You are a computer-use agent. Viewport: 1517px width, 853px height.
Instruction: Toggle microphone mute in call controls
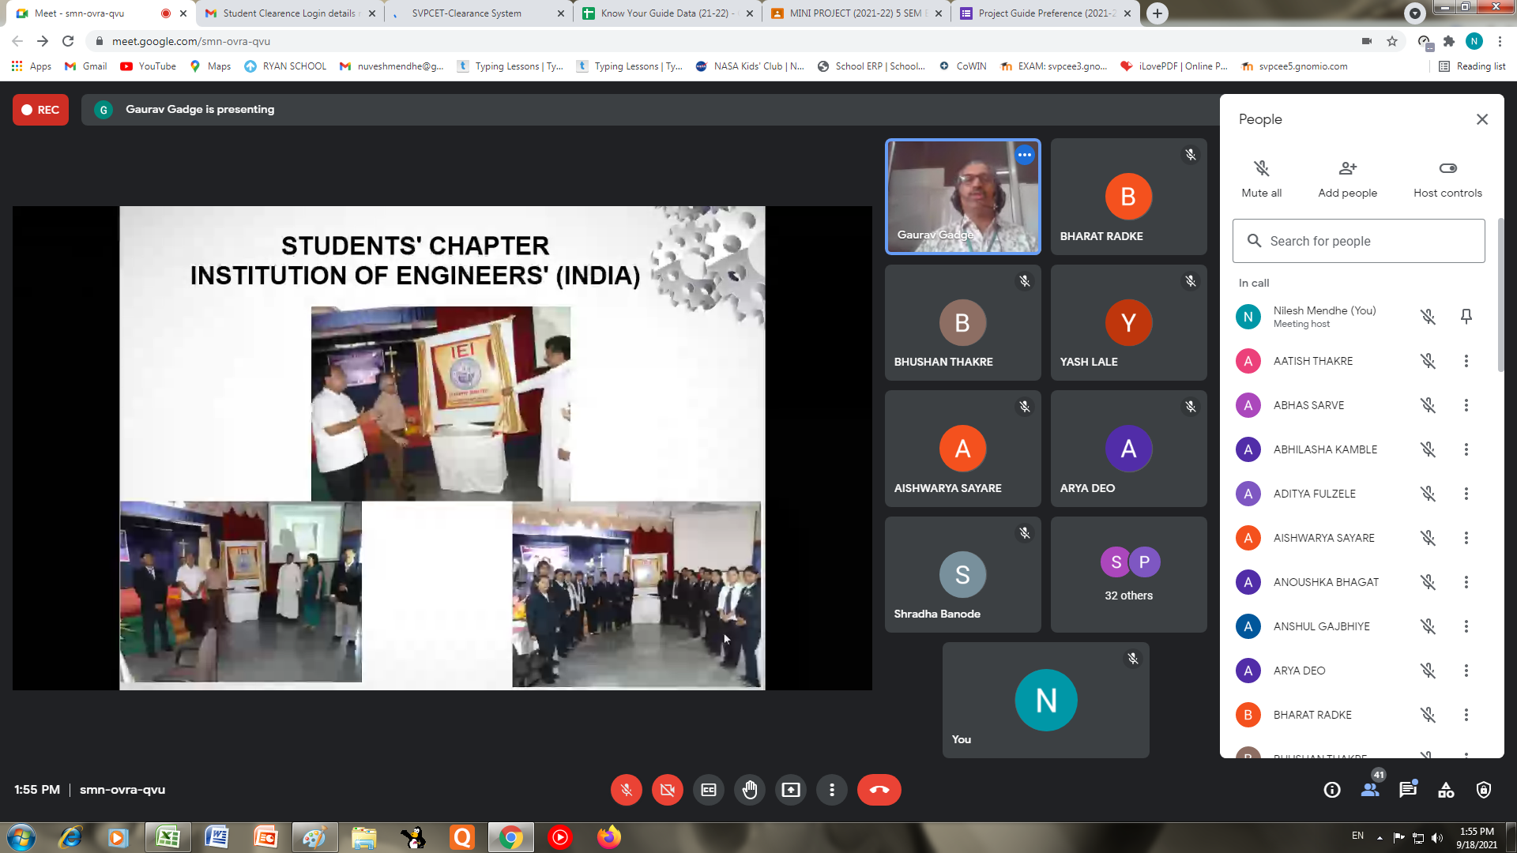[x=626, y=790]
